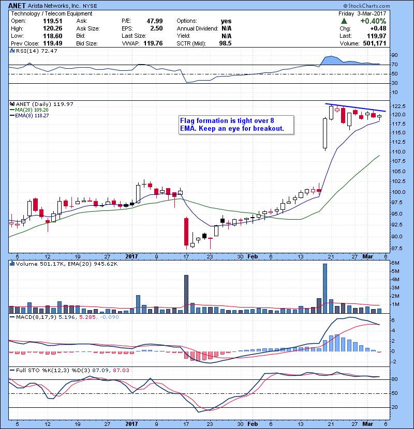Click the header Volume value 501,171
414x429 pixels.
pyautogui.click(x=375, y=43)
